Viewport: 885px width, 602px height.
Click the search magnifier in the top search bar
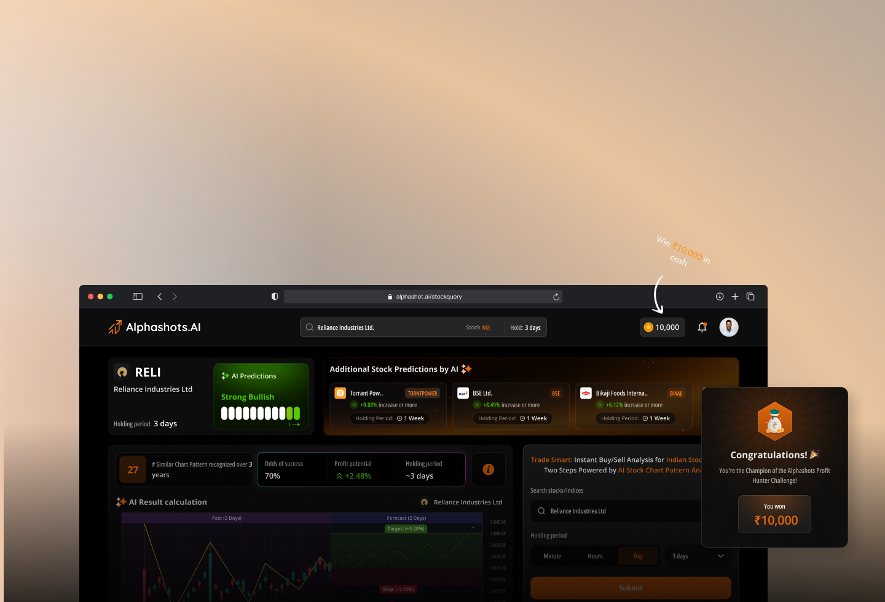(310, 327)
